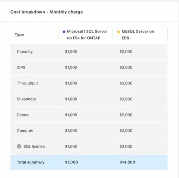179x178 pixels.
Task: Choose the Snapshots row label
Action: pos(26,99)
